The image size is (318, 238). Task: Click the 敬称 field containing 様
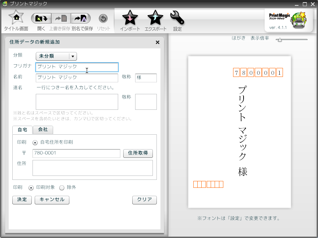pos(146,78)
